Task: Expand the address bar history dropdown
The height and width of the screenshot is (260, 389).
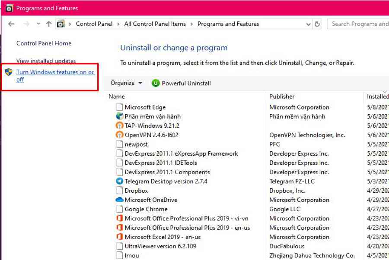Action: pyautogui.click(x=308, y=24)
